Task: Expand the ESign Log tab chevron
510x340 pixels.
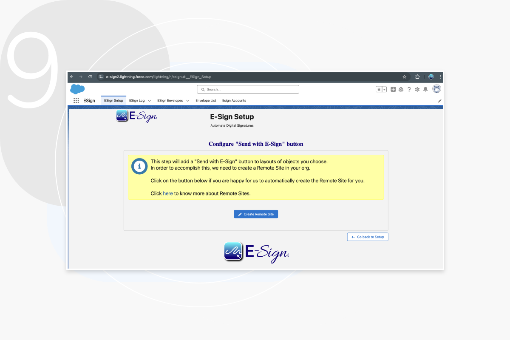Action: [x=149, y=101]
